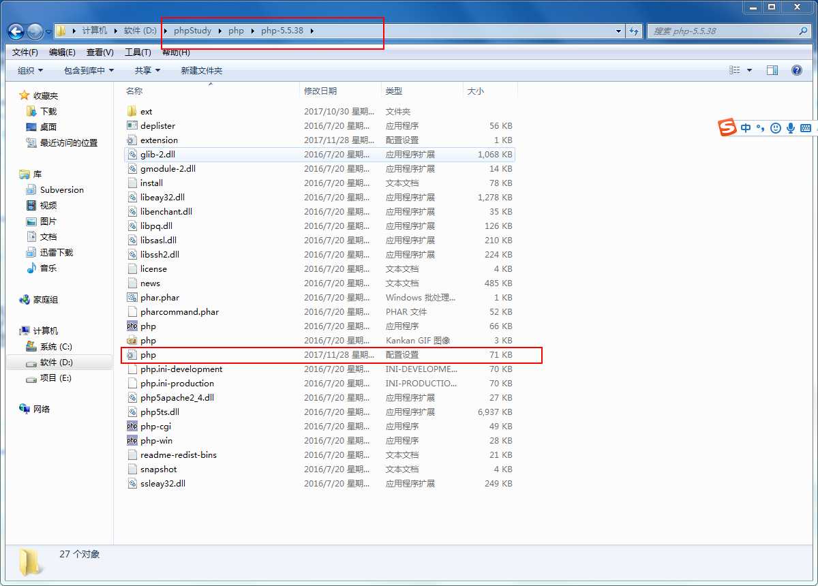
Task: Open the 编辑(E) menu
Action: pyautogui.click(x=62, y=52)
